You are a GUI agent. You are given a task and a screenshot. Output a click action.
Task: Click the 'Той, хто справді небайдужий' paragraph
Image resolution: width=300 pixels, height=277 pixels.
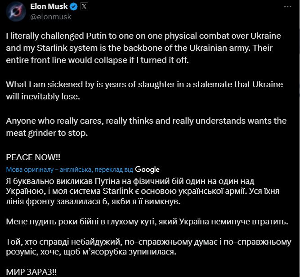[148, 247]
